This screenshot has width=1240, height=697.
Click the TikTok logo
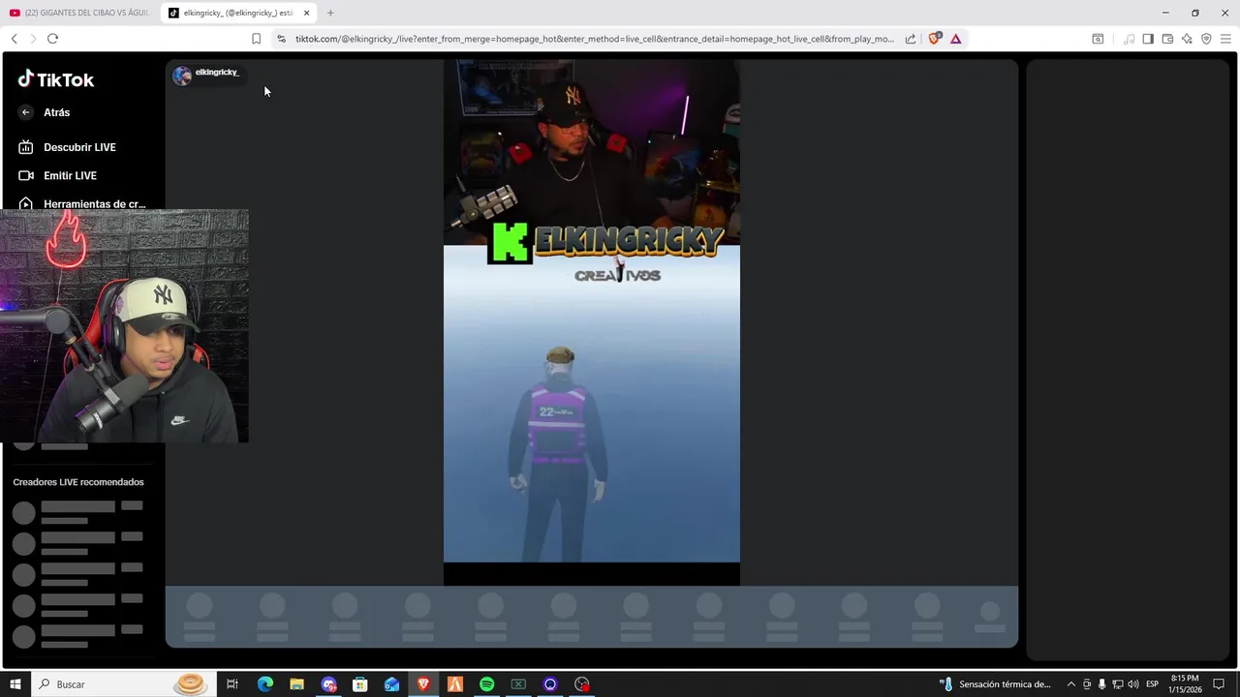click(x=56, y=79)
